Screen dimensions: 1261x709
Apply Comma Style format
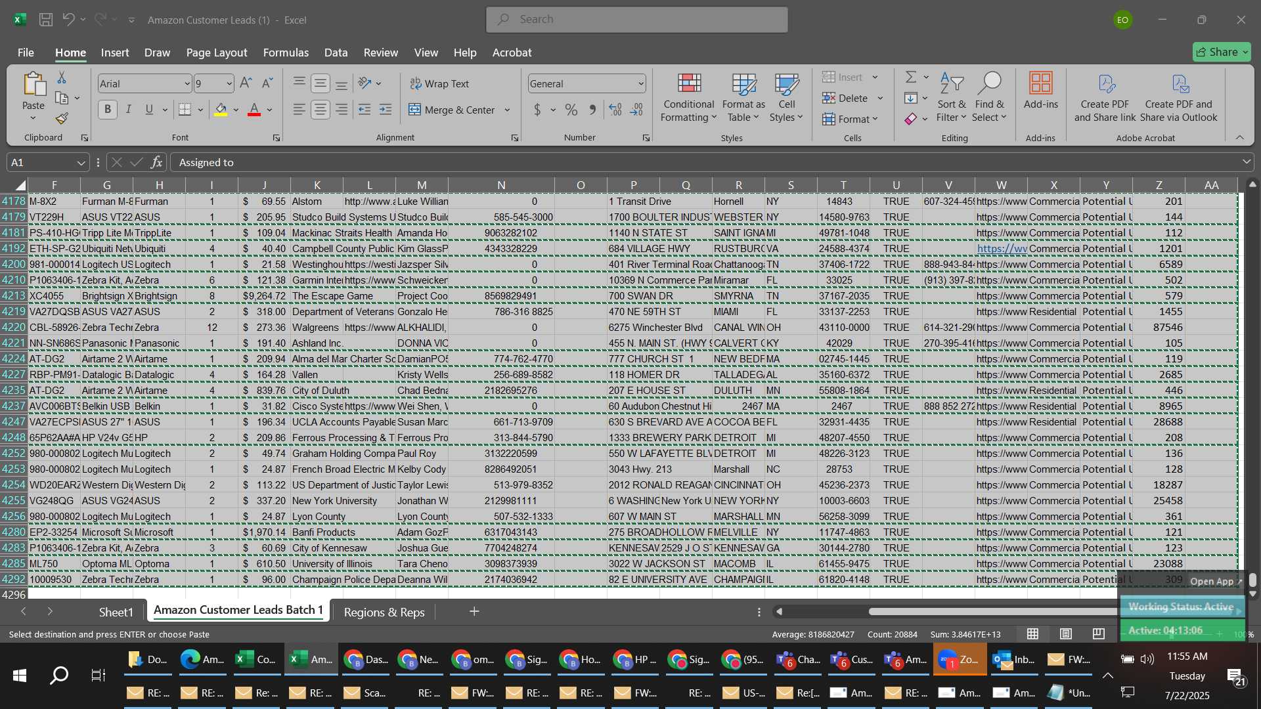coord(592,110)
